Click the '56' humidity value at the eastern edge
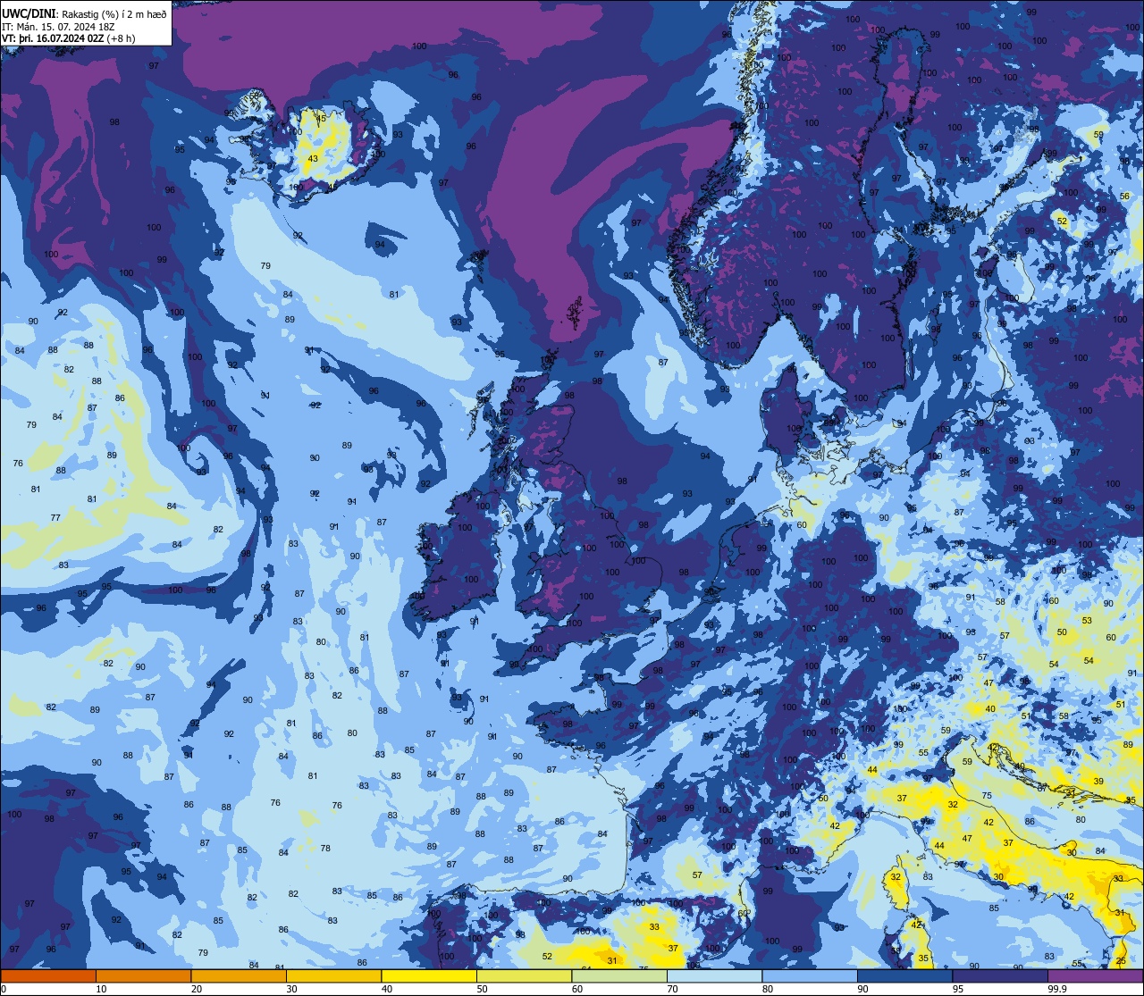This screenshot has width=1144, height=996. [1125, 197]
